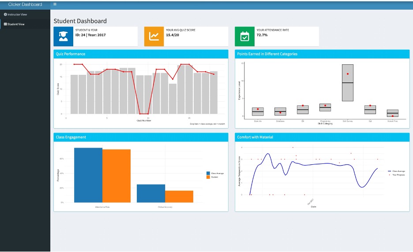Click the Clicker Dashboard title
The height and width of the screenshot is (252, 413).
25,4
